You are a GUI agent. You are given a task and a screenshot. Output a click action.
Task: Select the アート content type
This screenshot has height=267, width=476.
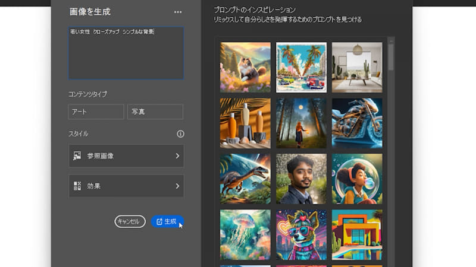point(96,112)
